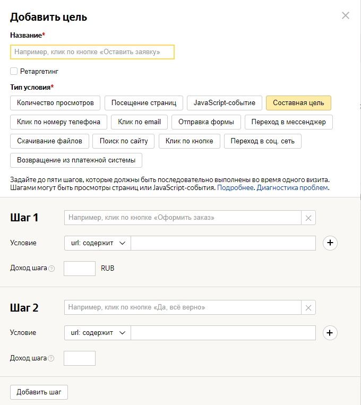
Task: Choose Клик по номеру телефона type
Action: pos(58,122)
